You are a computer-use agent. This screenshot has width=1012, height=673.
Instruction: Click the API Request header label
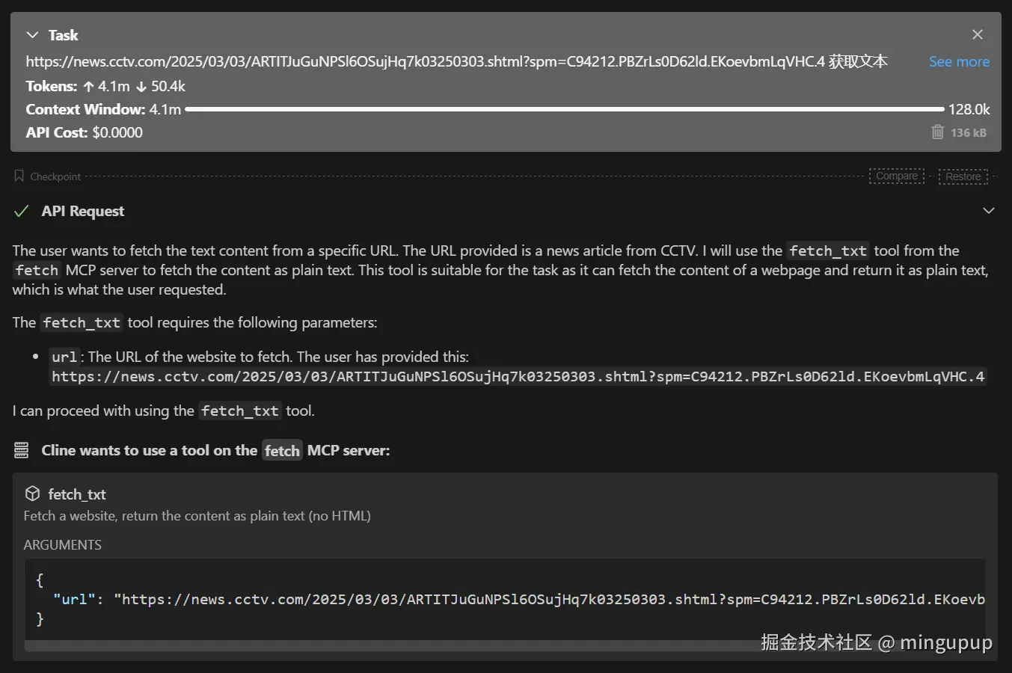[x=83, y=212]
